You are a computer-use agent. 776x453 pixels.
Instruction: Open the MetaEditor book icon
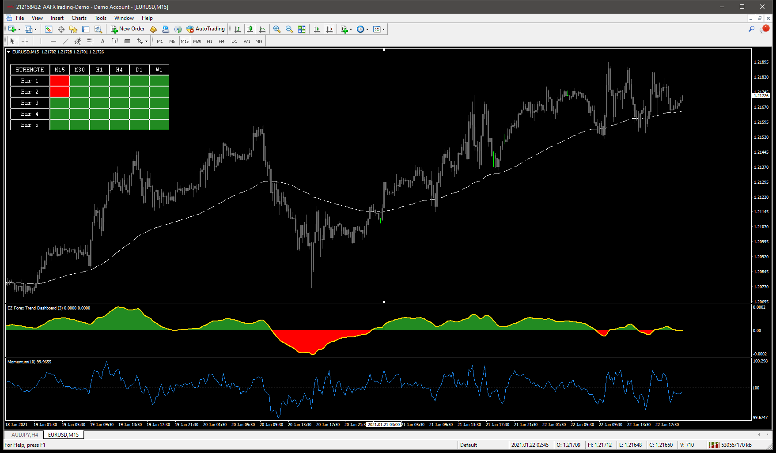[x=153, y=29]
